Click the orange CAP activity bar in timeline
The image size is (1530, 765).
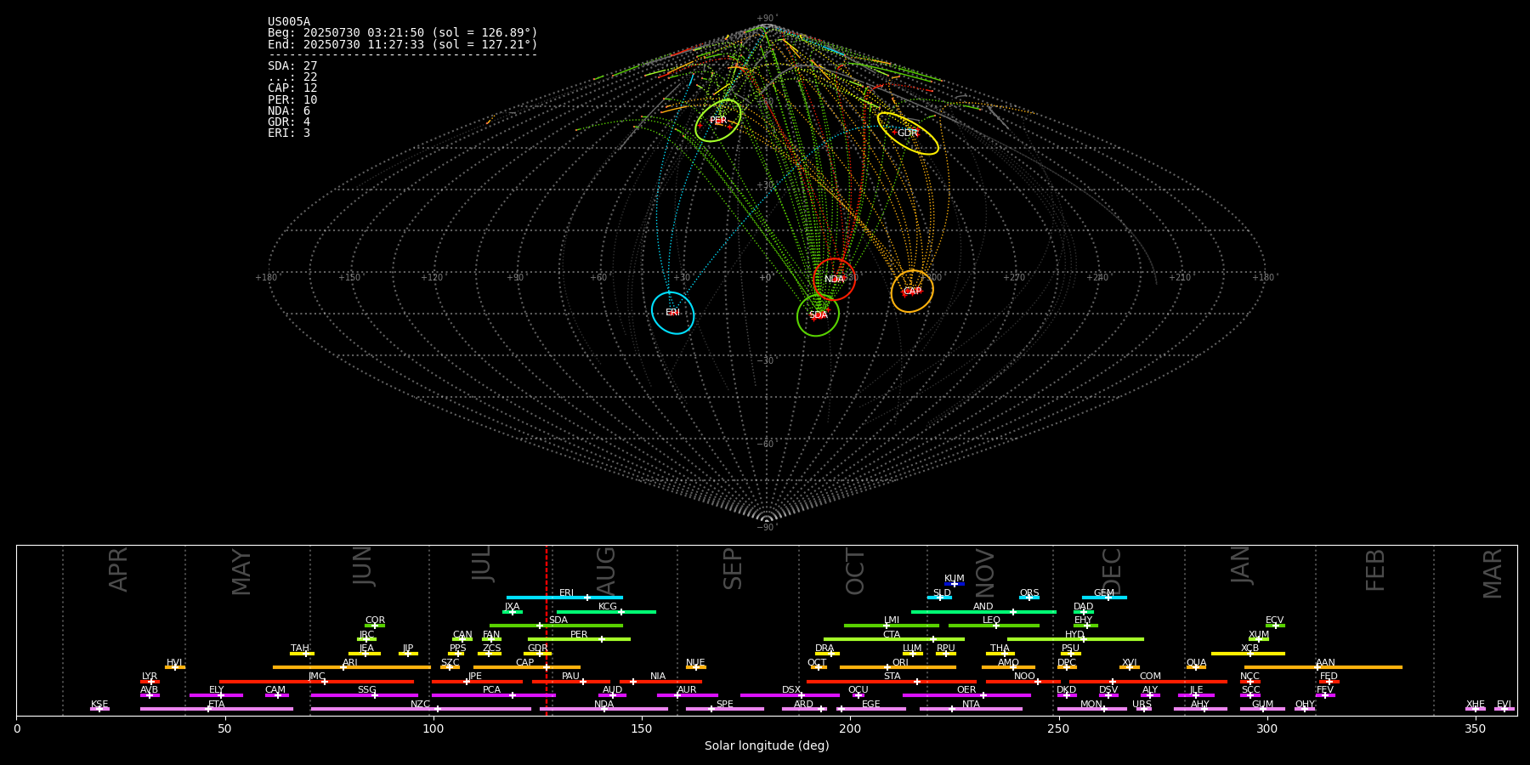pyautogui.click(x=527, y=667)
